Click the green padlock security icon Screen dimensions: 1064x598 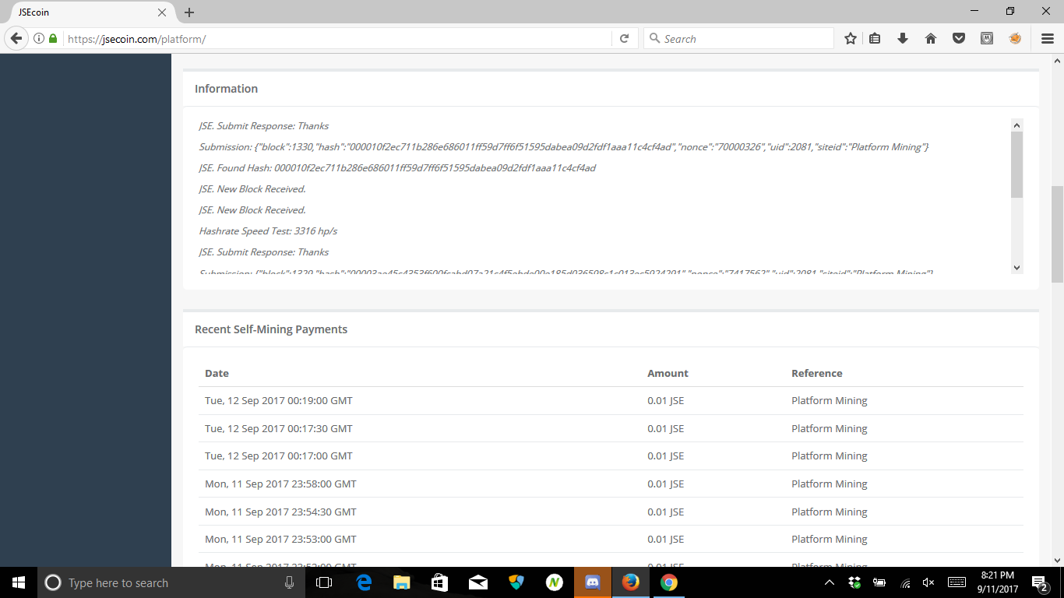pyautogui.click(x=53, y=38)
